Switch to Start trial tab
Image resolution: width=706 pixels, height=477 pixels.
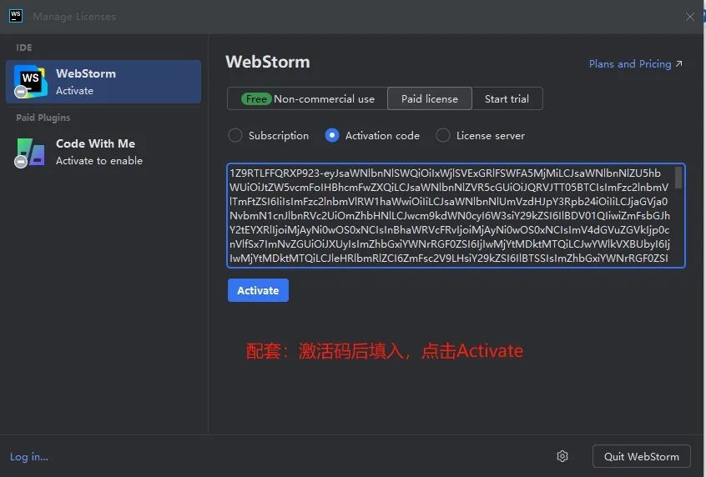point(507,98)
